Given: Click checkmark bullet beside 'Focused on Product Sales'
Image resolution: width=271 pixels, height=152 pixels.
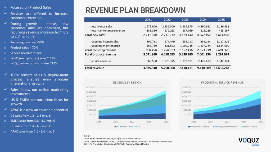Looking at the screenshot, I should coord(6,7).
